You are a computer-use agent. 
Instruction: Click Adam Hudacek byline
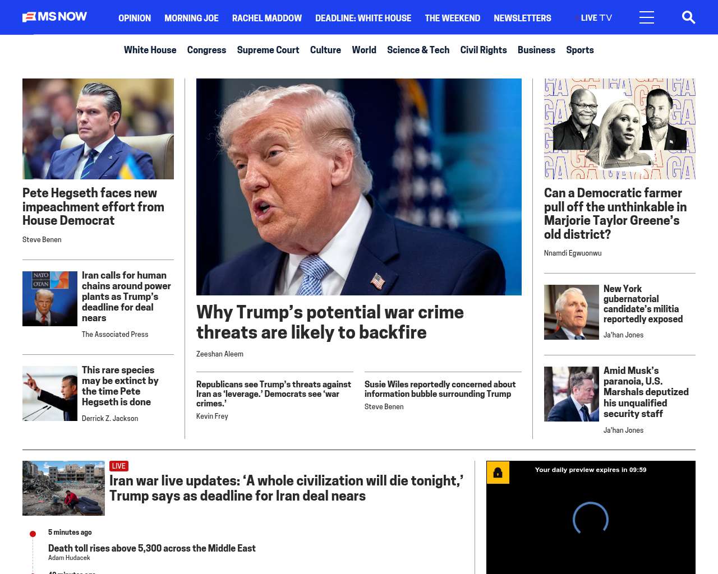tap(69, 558)
